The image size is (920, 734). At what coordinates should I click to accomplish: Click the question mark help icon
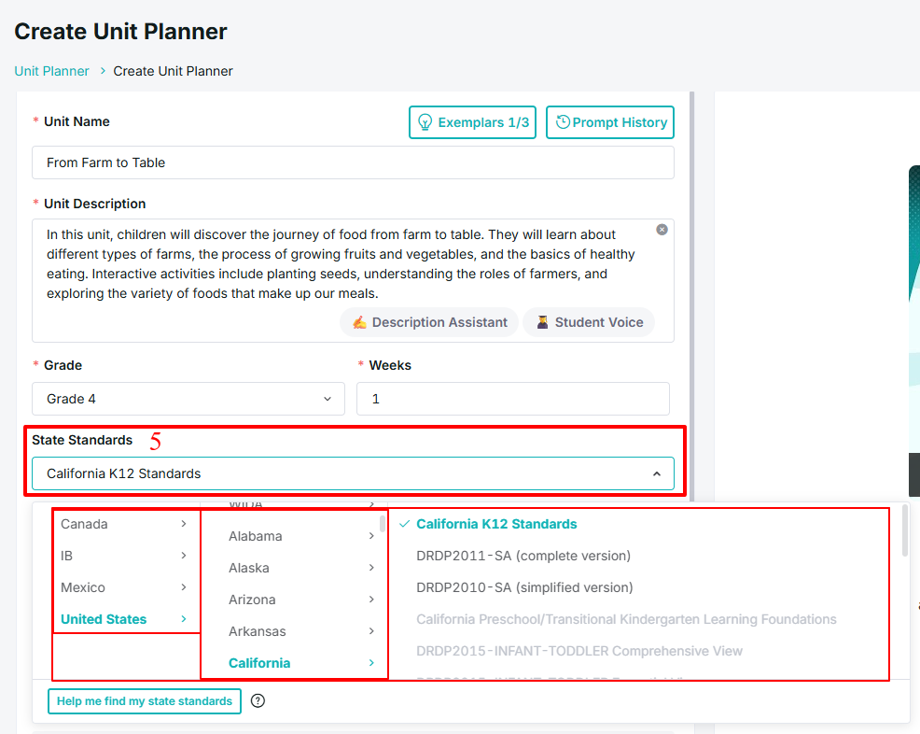click(258, 700)
